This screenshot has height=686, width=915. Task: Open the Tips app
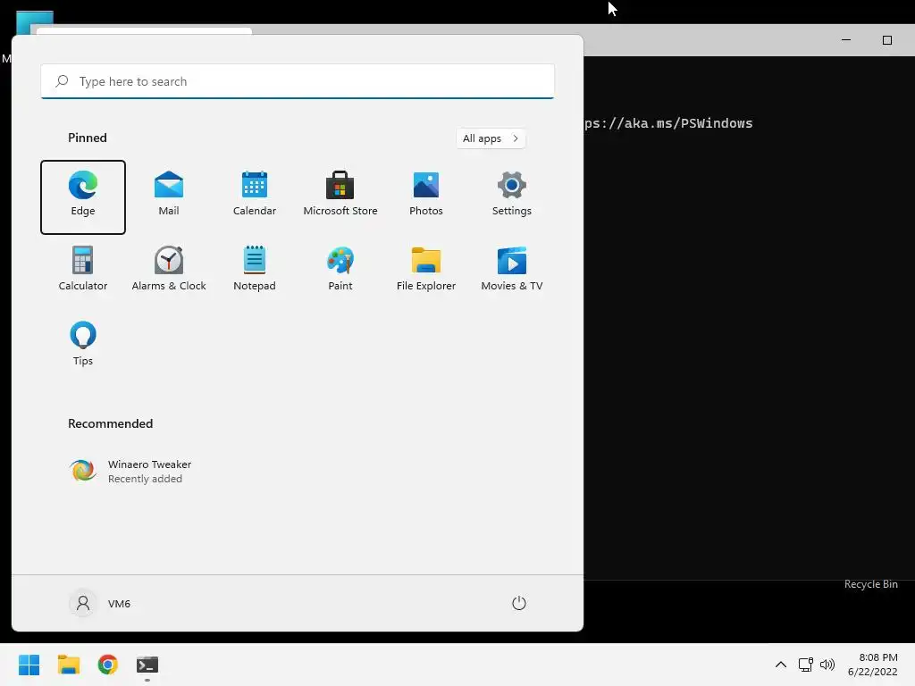click(x=83, y=347)
